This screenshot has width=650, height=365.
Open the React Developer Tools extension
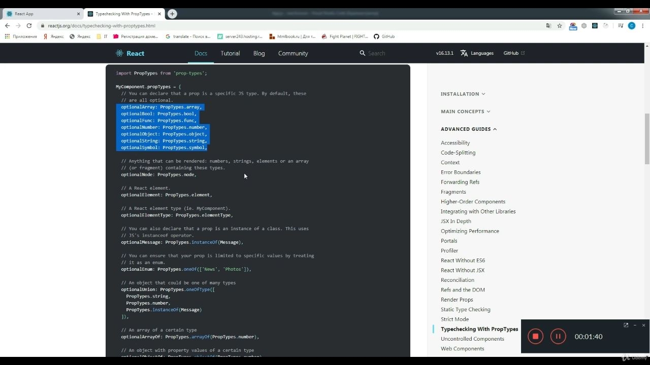click(595, 26)
